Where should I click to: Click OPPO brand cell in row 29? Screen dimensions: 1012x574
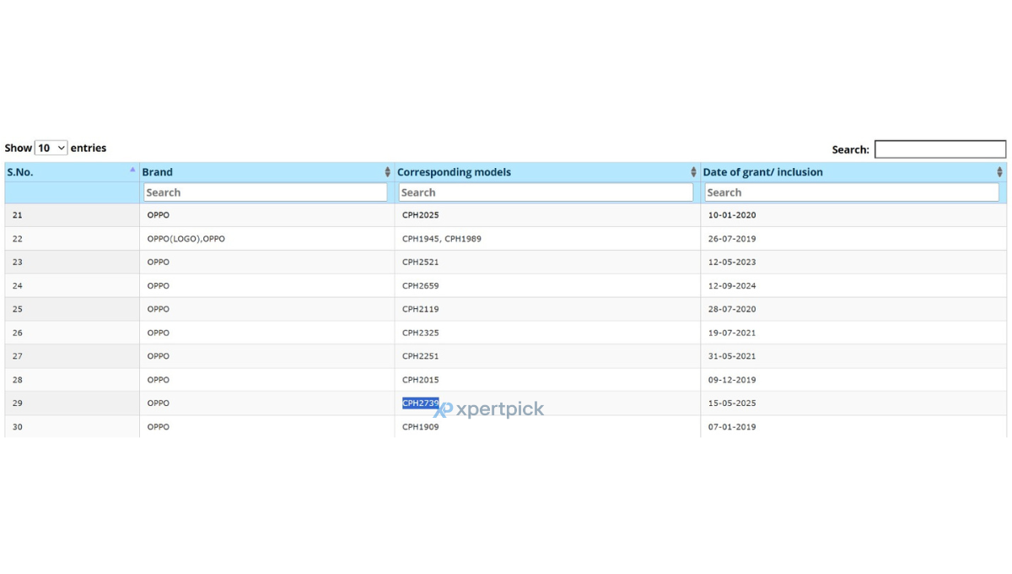[x=266, y=403]
